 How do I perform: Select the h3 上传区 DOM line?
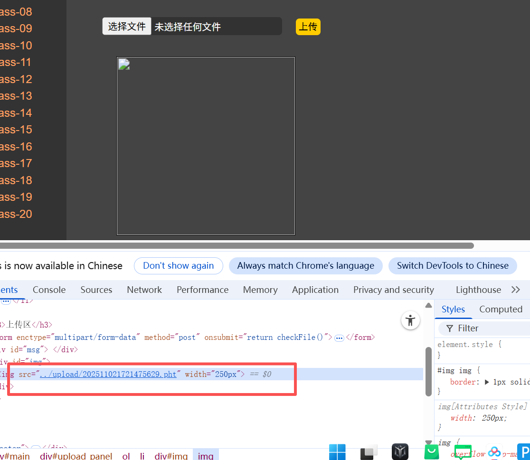[x=27, y=325]
